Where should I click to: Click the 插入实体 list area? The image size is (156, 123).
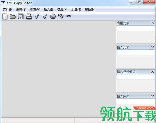135,101
